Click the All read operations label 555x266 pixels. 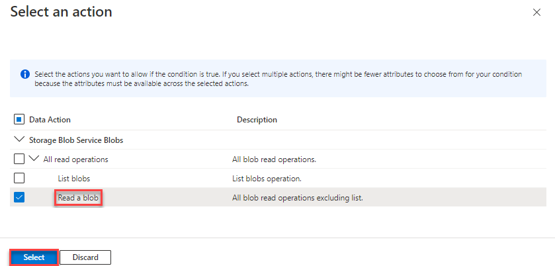click(75, 159)
